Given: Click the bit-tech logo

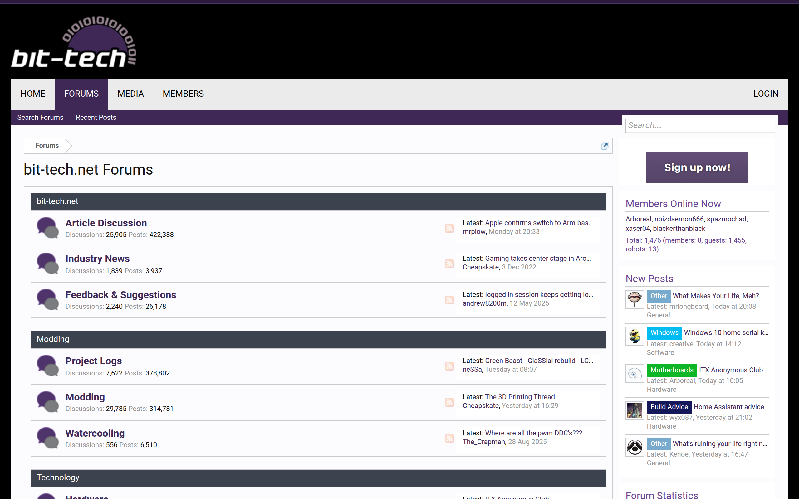Looking at the screenshot, I should (74, 41).
